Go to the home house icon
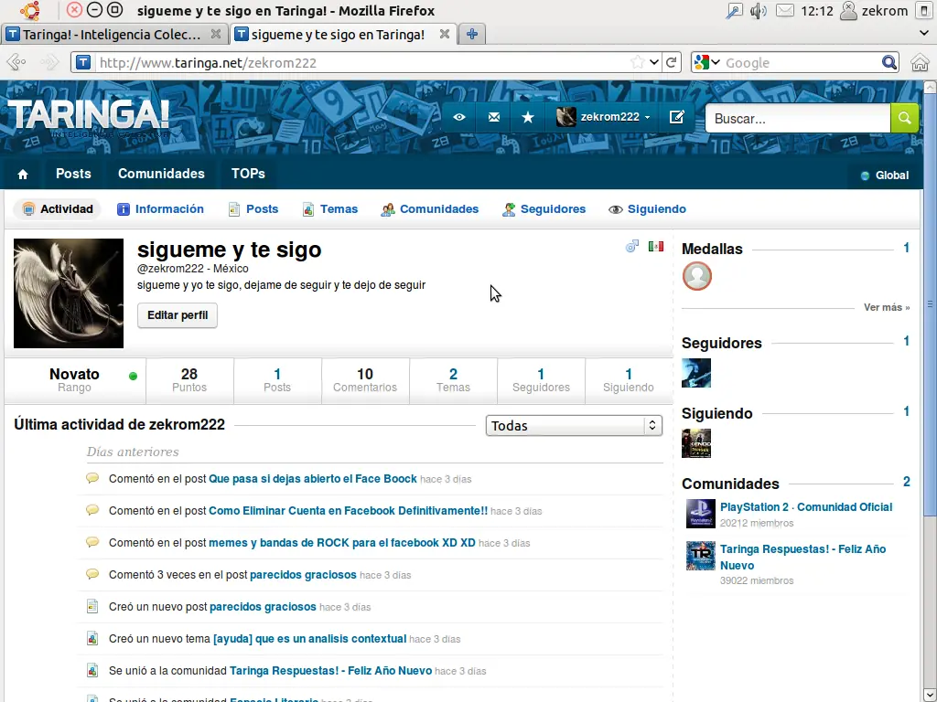The height and width of the screenshot is (702, 937). click(23, 175)
